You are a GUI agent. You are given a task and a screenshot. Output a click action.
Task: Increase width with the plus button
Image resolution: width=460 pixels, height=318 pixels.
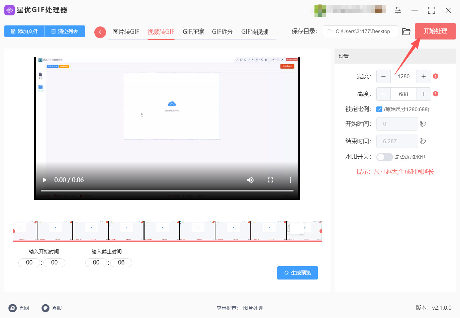(x=424, y=77)
